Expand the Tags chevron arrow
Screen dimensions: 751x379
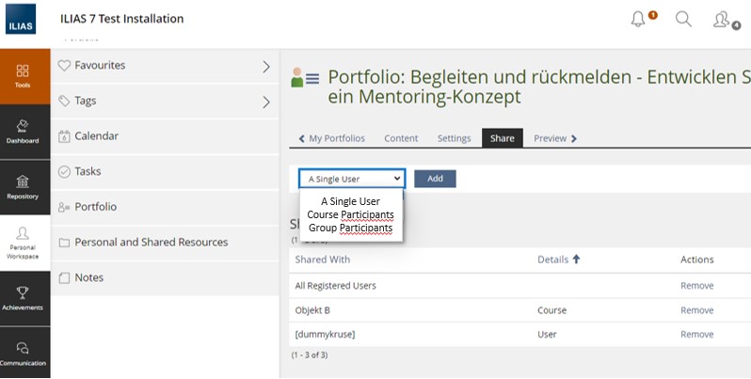(x=266, y=102)
